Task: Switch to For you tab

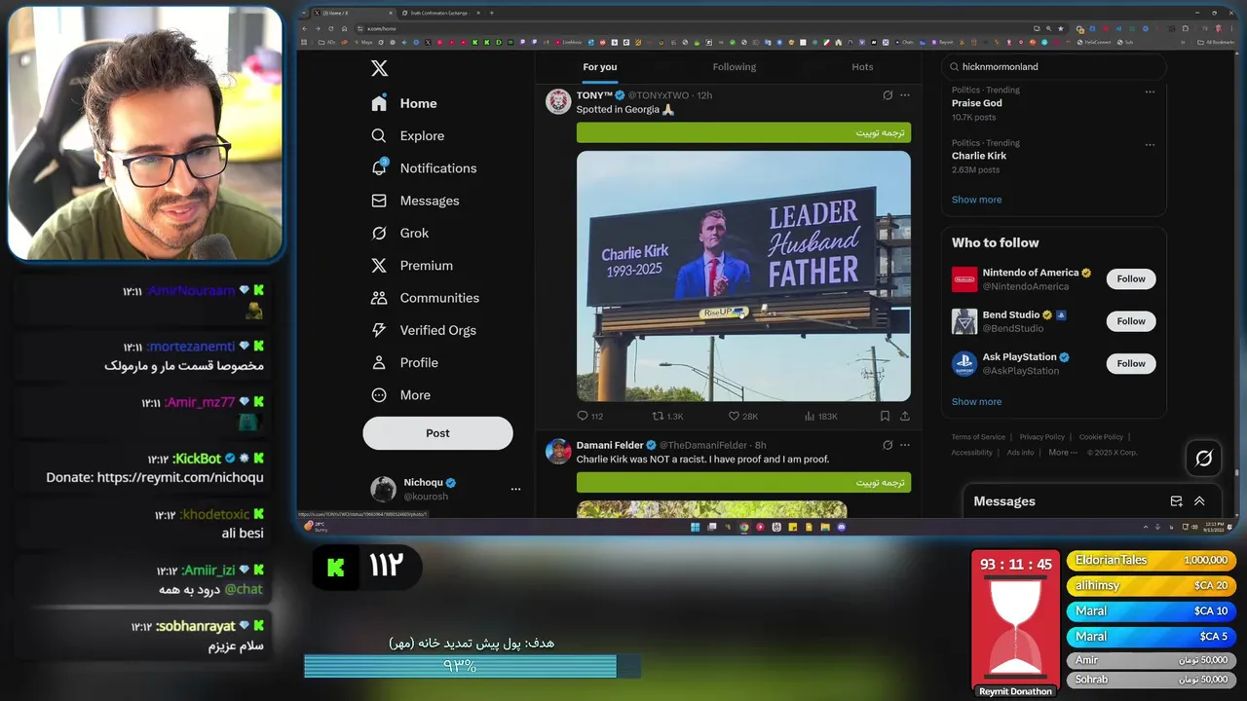Action: (600, 67)
